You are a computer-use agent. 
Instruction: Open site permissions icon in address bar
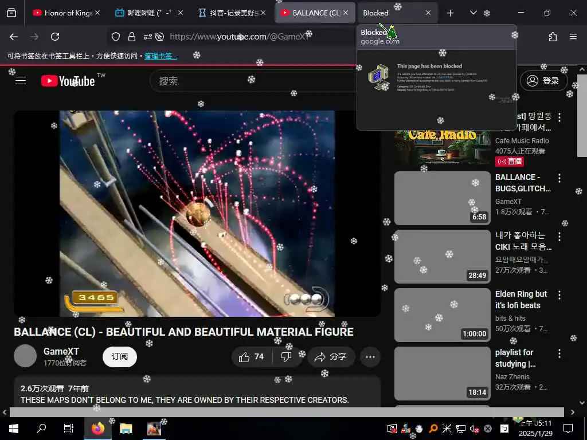tap(147, 37)
